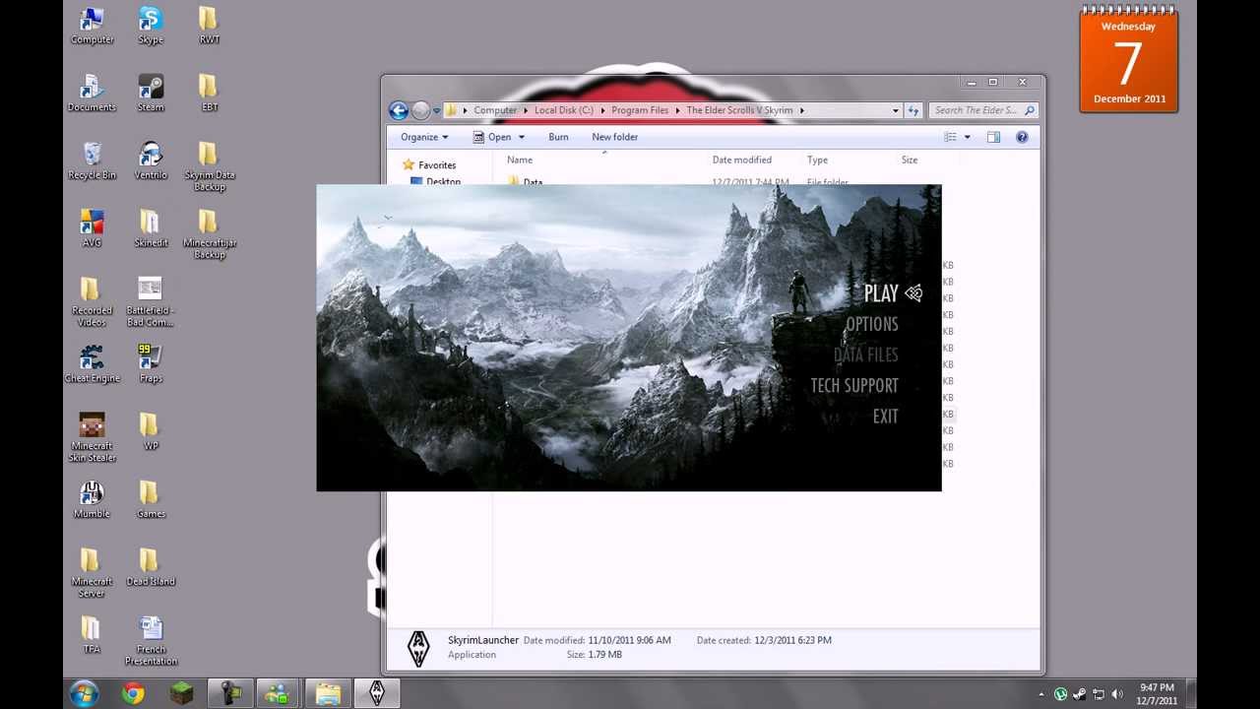Select the Games folder on desktop
1260x709 pixels.
click(x=151, y=499)
